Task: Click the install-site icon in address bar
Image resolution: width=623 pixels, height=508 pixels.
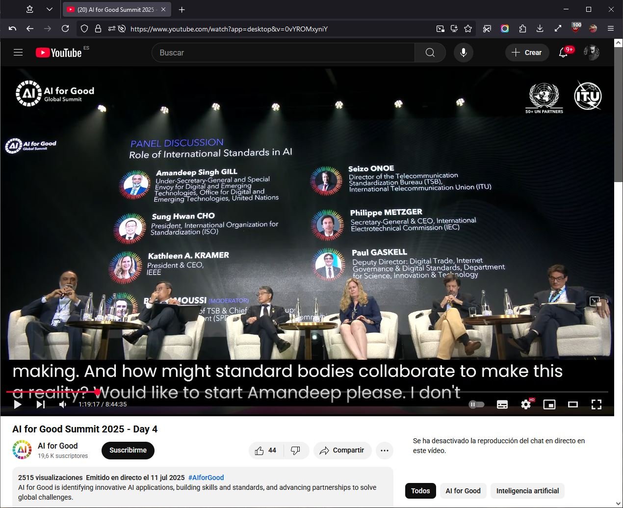Action: click(454, 28)
